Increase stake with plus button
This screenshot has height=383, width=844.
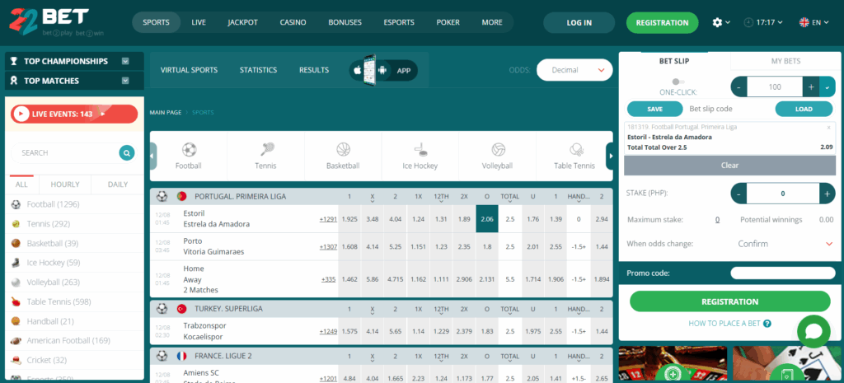coord(828,194)
